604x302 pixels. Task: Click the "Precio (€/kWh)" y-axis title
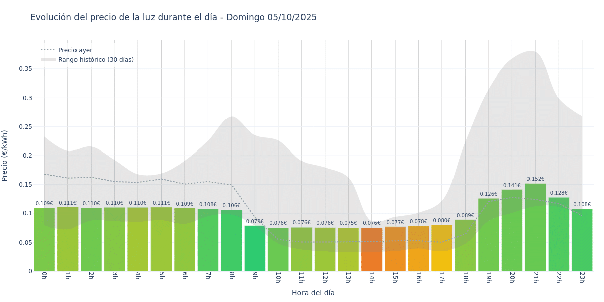click(x=5, y=156)
